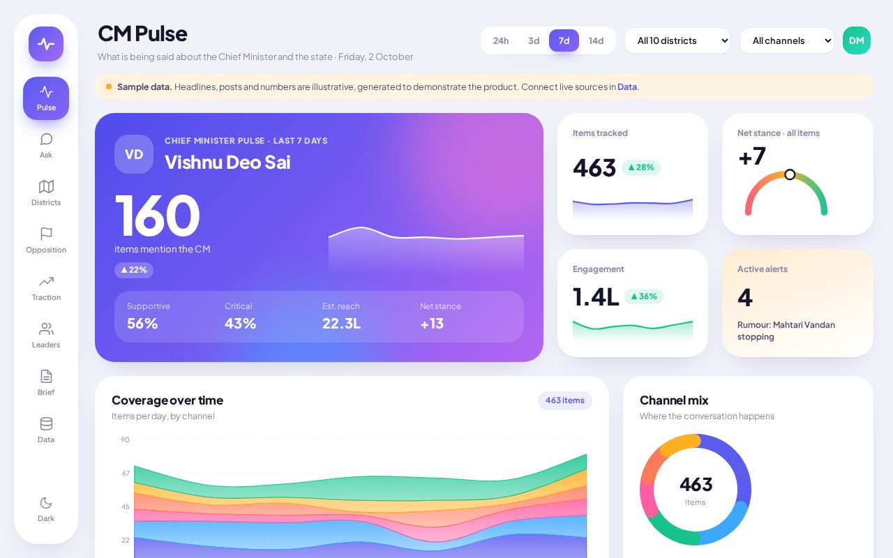This screenshot has height=558, width=893.
Task: Open the Active alerts card
Action: 797,303
